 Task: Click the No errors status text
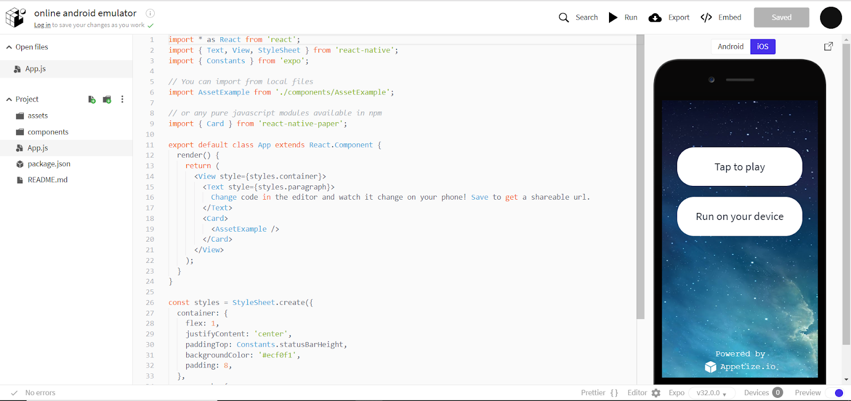[x=40, y=393]
